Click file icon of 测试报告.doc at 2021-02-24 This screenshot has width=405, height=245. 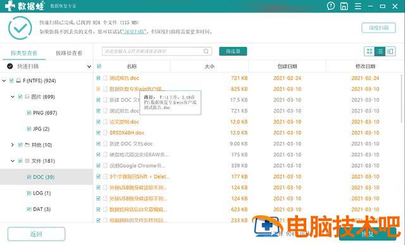(105, 78)
